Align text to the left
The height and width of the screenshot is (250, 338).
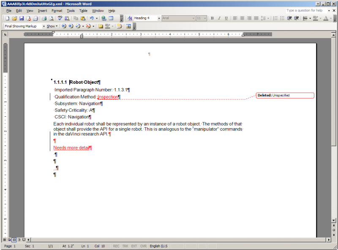235,18
